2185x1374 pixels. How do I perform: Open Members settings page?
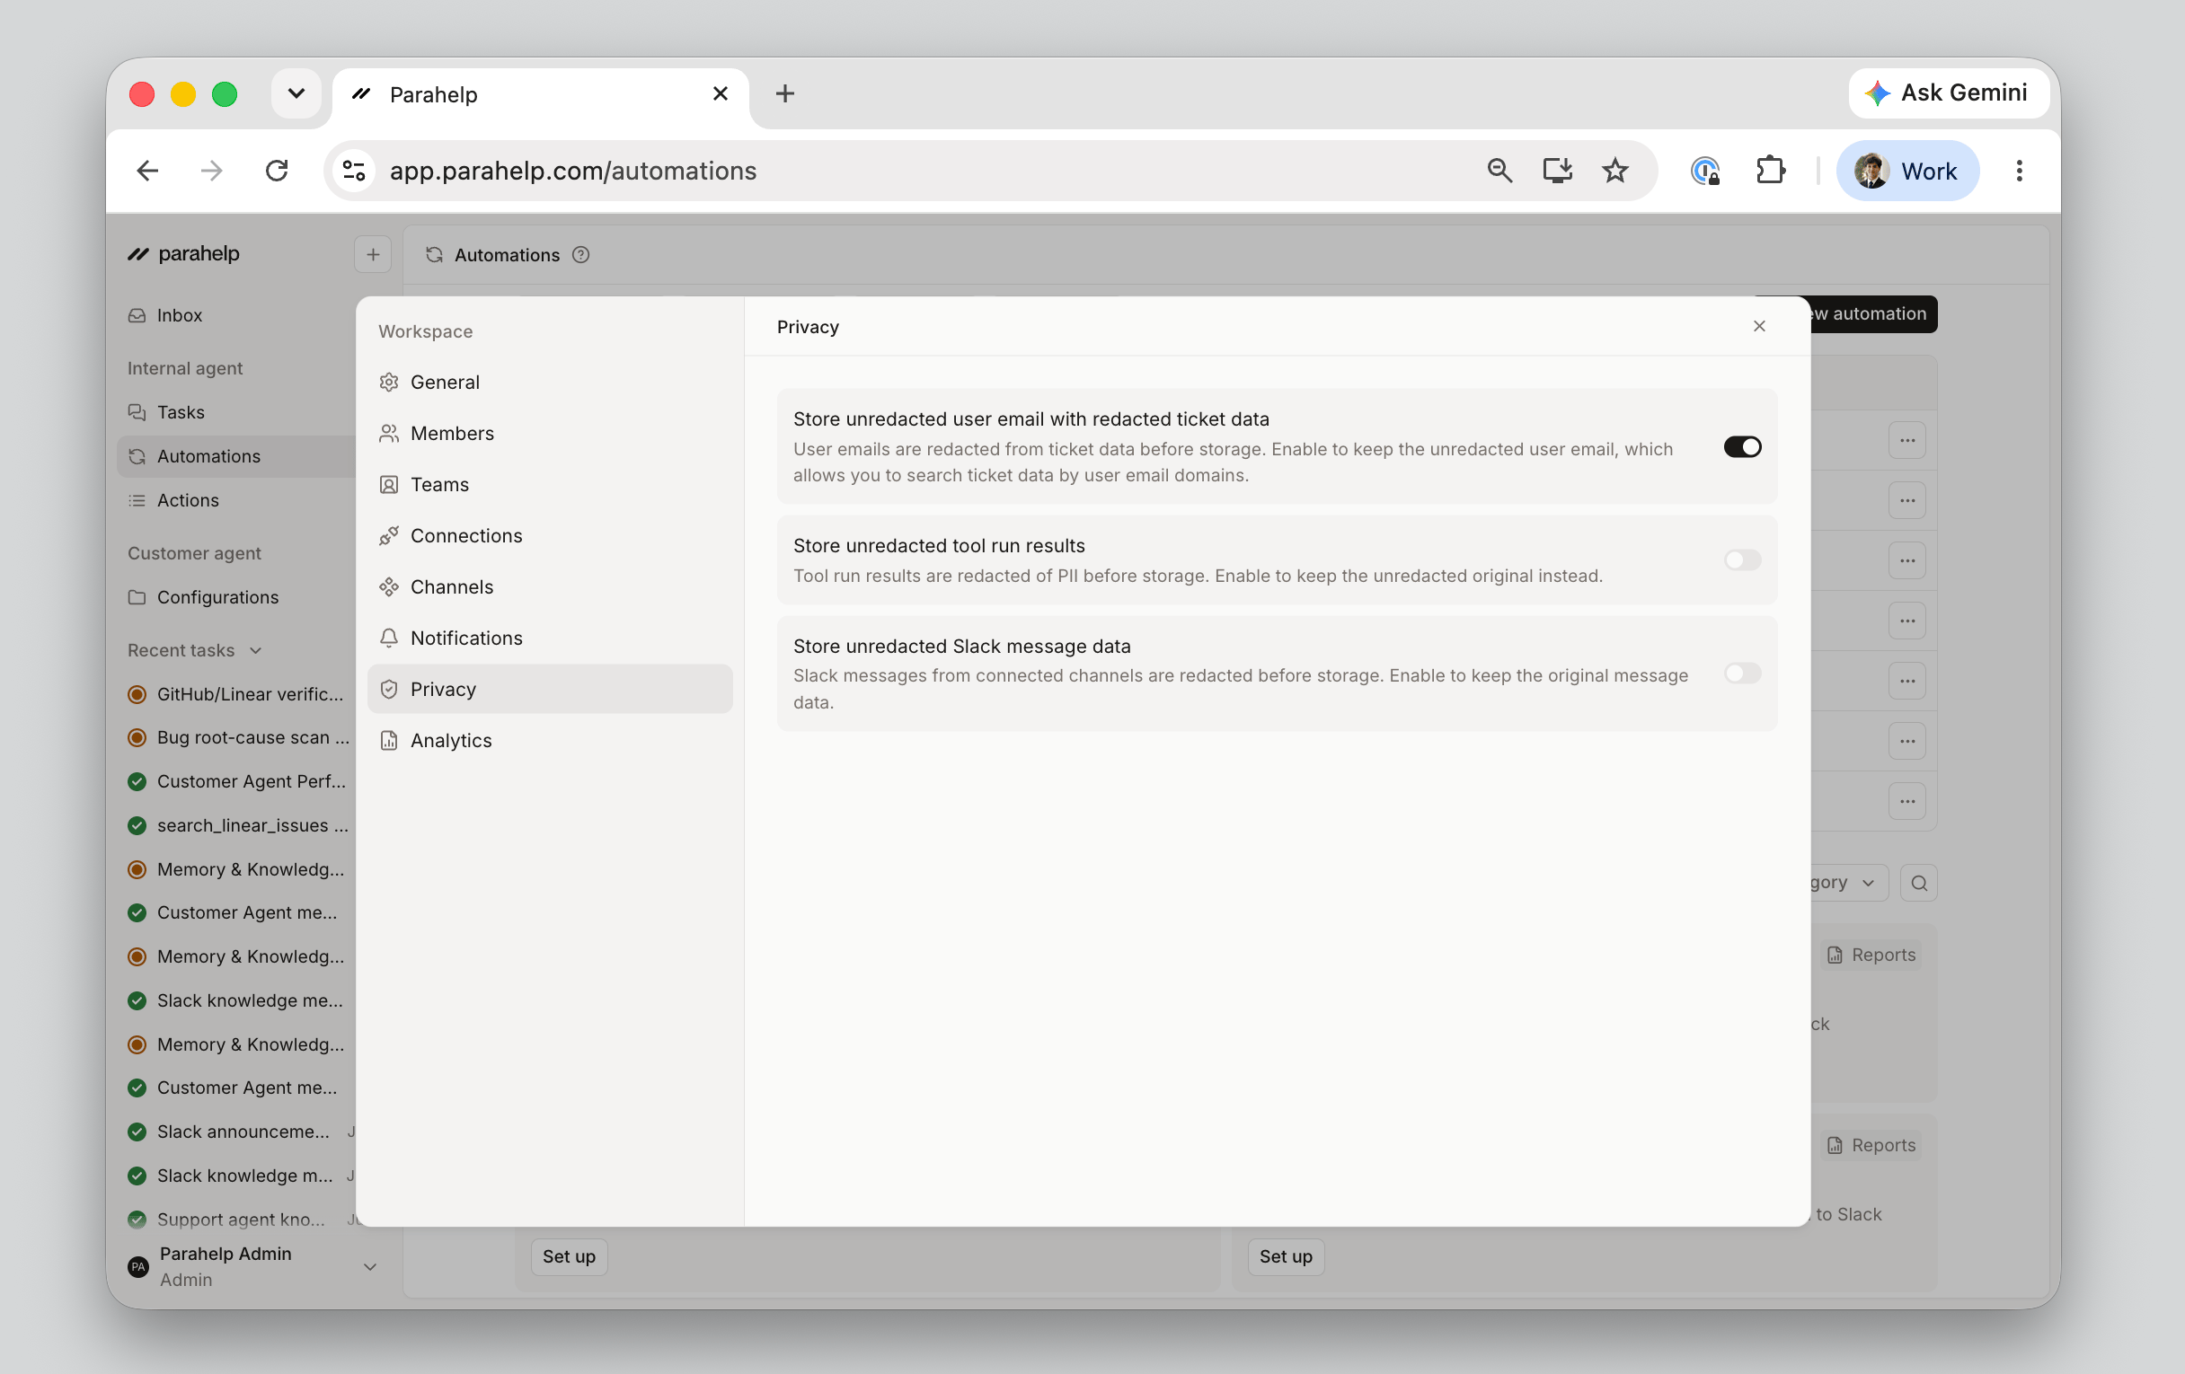coord(549,434)
